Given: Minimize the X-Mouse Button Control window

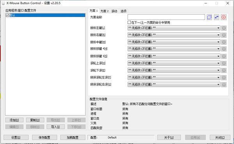Looking at the screenshot, I should coord(206,3).
